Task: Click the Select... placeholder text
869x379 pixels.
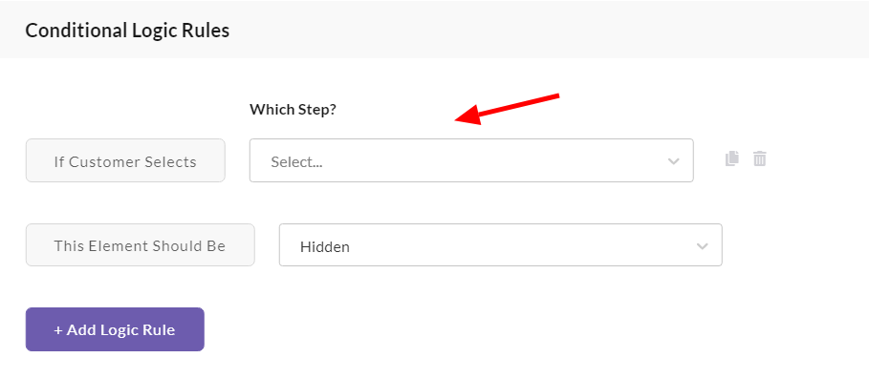Action: 296,162
